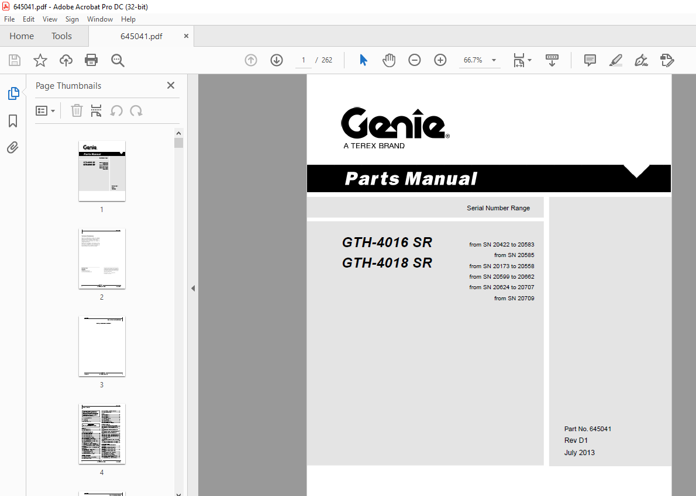This screenshot has width=696, height=496.
Task: Click the stamp/send-for-review icon
Action: (667, 60)
